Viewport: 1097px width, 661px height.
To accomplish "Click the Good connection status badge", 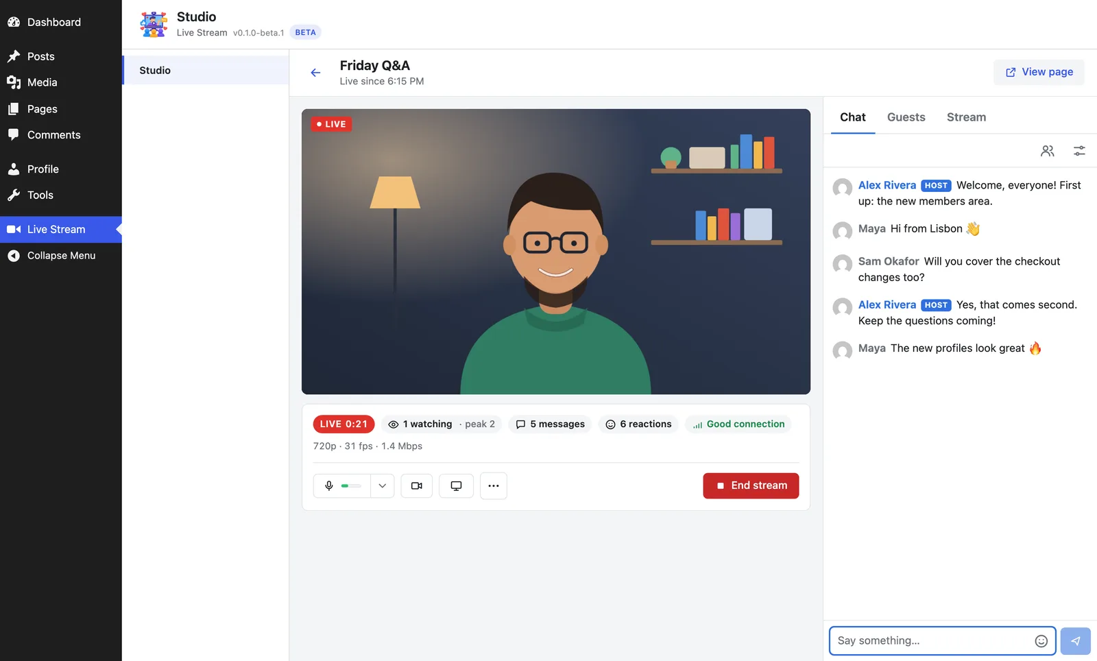I will coord(738,424).
